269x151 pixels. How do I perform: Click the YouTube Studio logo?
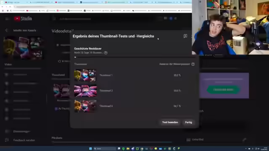coord(23,18)
